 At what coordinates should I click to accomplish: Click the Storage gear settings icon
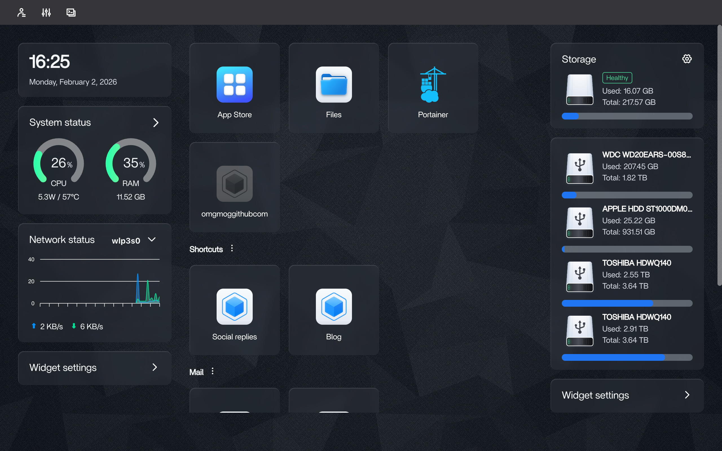687,59
